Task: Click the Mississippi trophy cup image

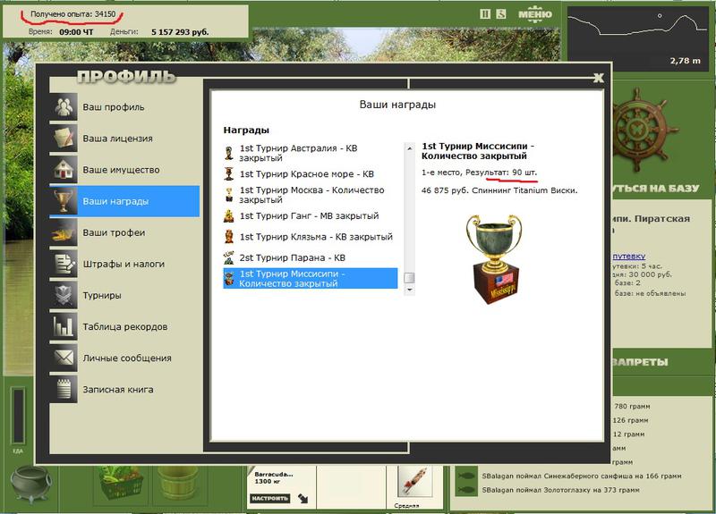Action: 493,258
